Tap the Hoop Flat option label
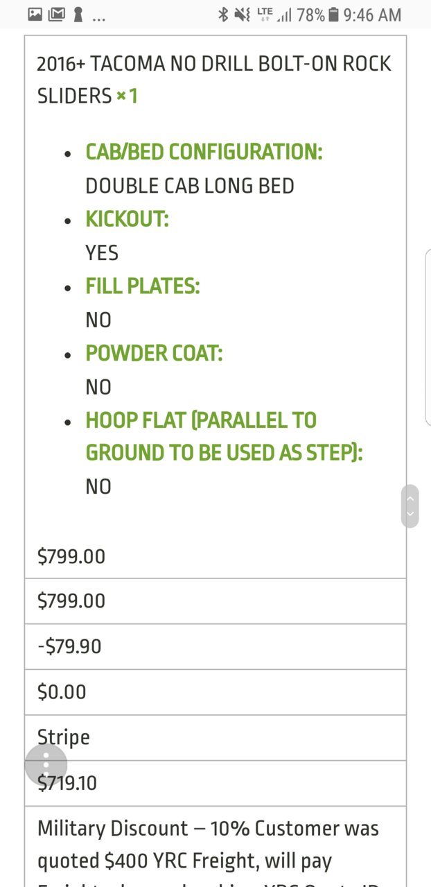Screen dimensions: 431x887 click(x=224, y=436)
